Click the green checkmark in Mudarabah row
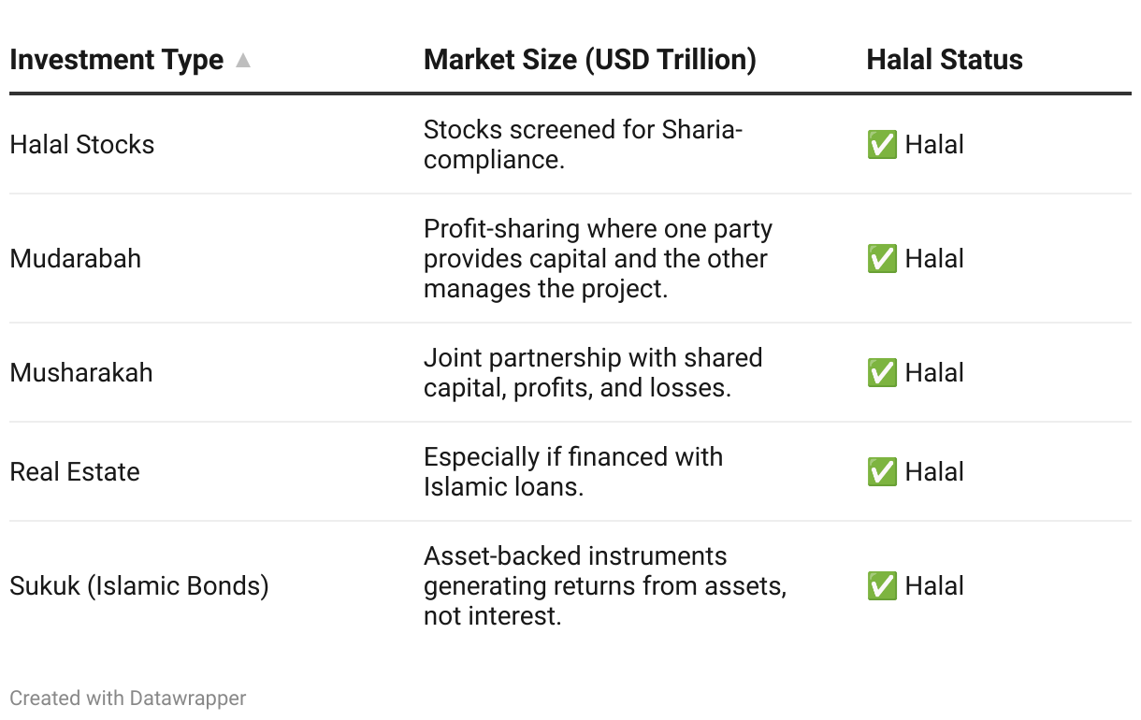 point(882,259)
